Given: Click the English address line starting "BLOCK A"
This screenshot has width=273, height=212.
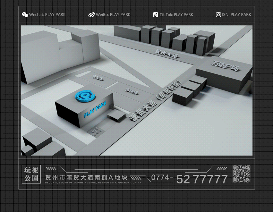Looking at the screenshot, I should (x=93, y=182).
